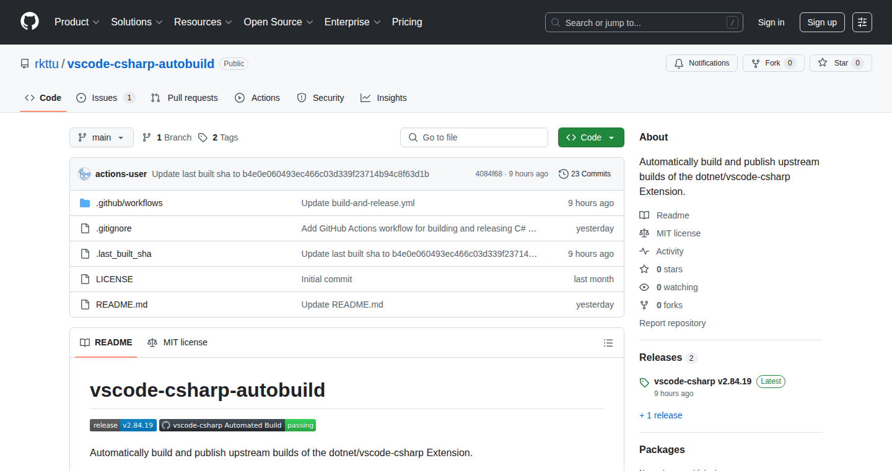Open the vscode-csharp-autobuild repository link
The image size is (892, 471).
(x=141, y=64)
